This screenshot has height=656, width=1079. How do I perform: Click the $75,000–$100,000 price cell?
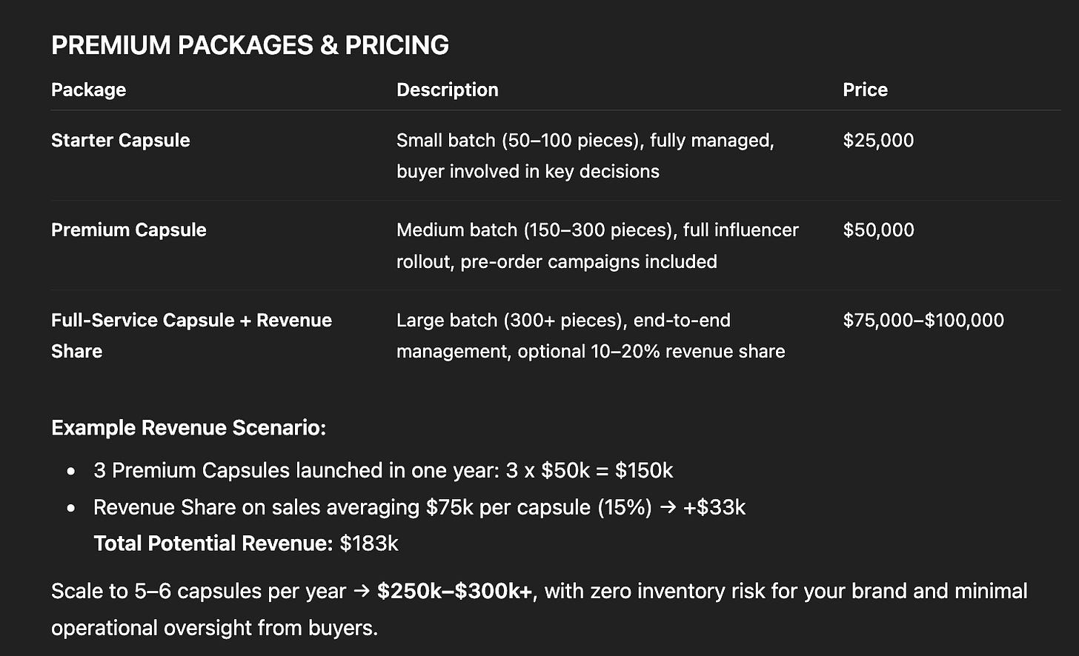[x=923, y=320]
